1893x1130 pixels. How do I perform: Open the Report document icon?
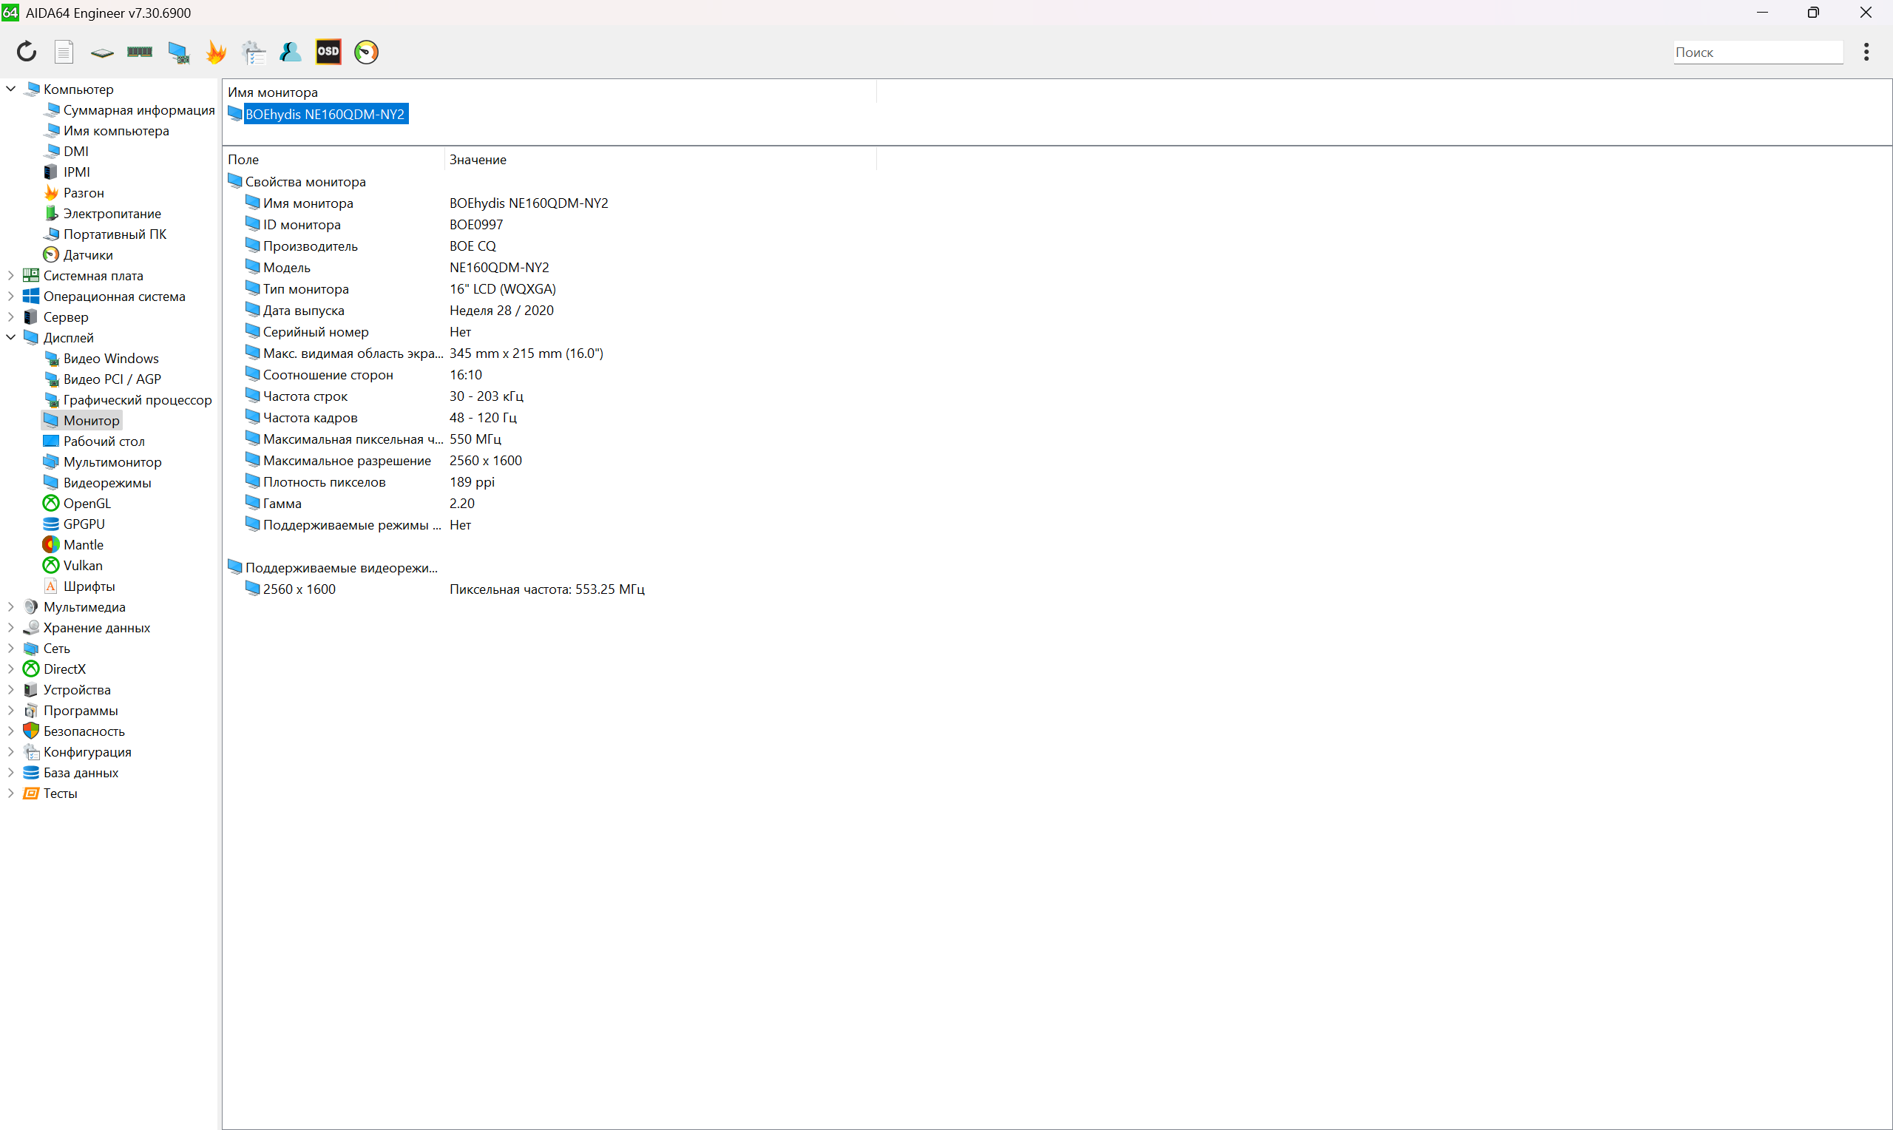point(64,52)
